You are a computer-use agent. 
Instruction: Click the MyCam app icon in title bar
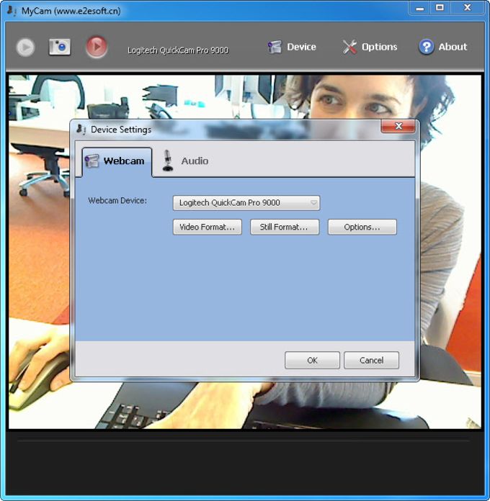click(x=12, y=11)
